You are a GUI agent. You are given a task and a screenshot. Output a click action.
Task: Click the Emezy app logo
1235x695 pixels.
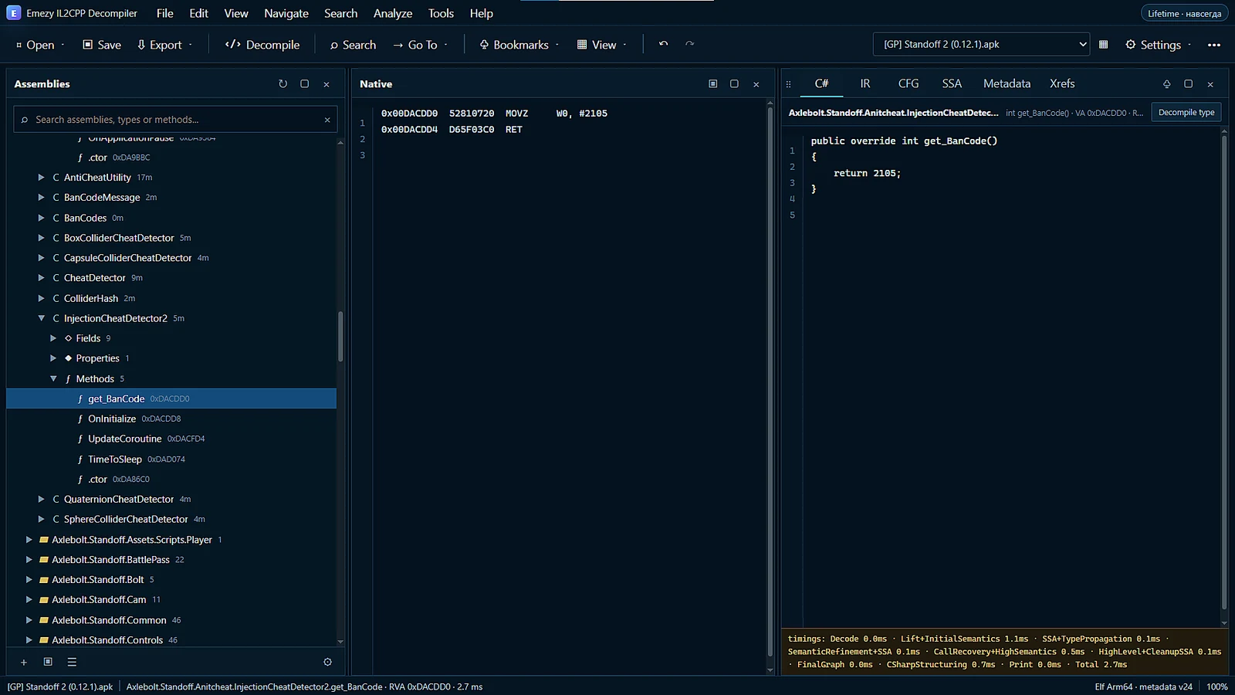13,13
